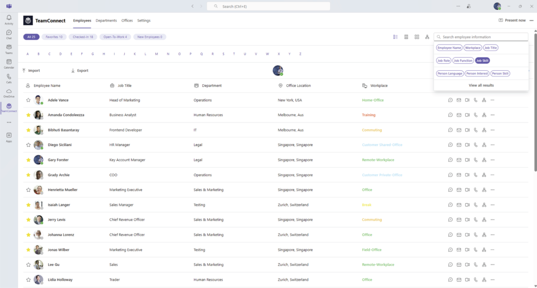Screen dimensions: 537x288
Task: Switch to the Departments tab
Action: (106, 20)
